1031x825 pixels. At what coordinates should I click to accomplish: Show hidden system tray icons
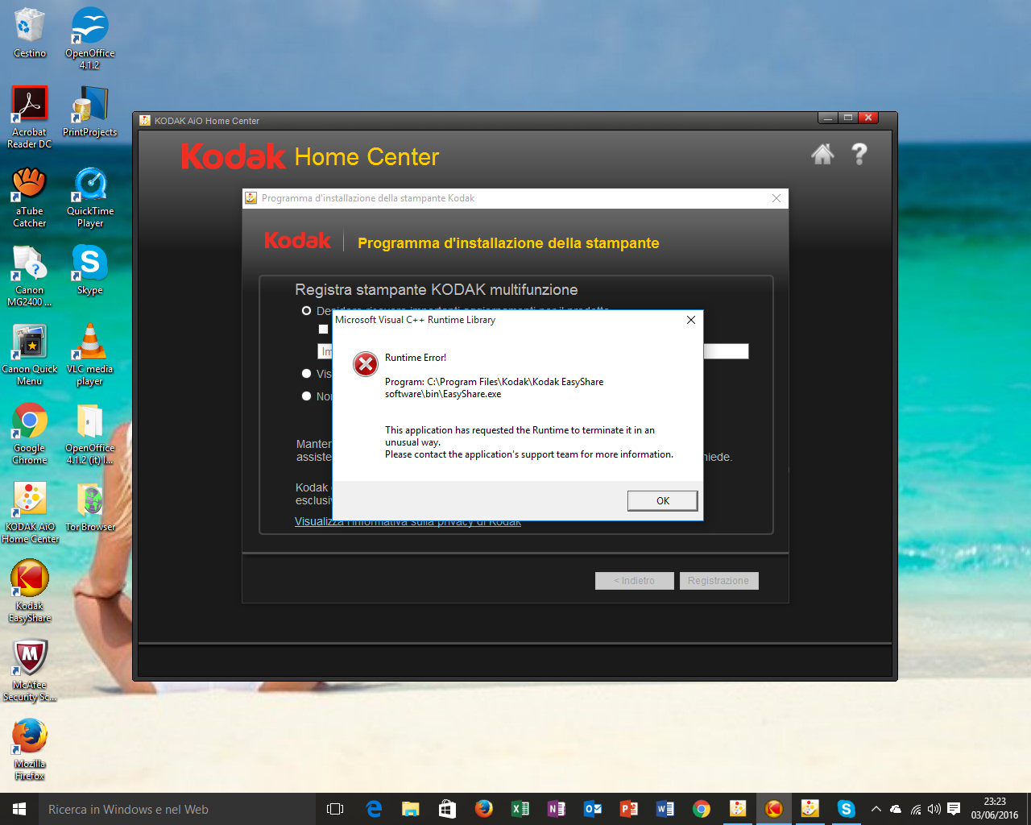pyautogui.click(x=876, y=809)
